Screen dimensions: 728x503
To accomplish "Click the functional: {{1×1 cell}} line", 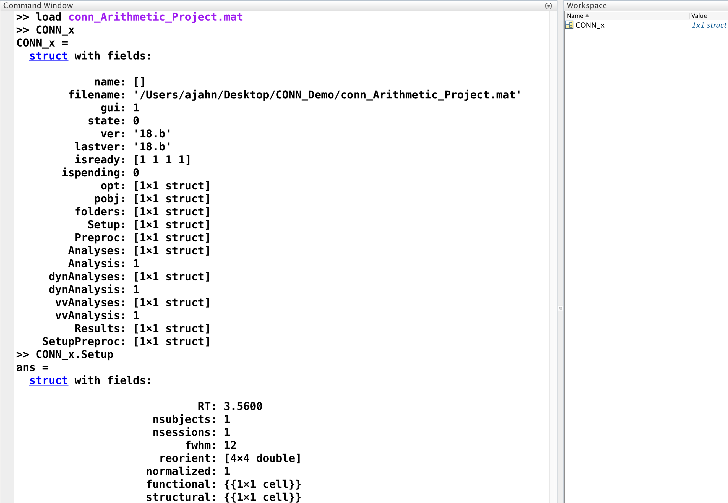I will tap(223, 484).
